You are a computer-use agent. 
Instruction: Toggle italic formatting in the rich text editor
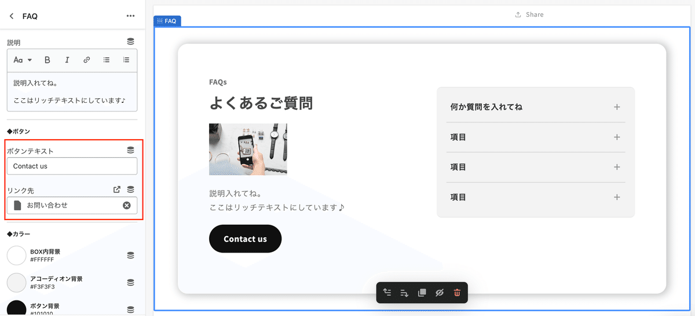[67, 60]
